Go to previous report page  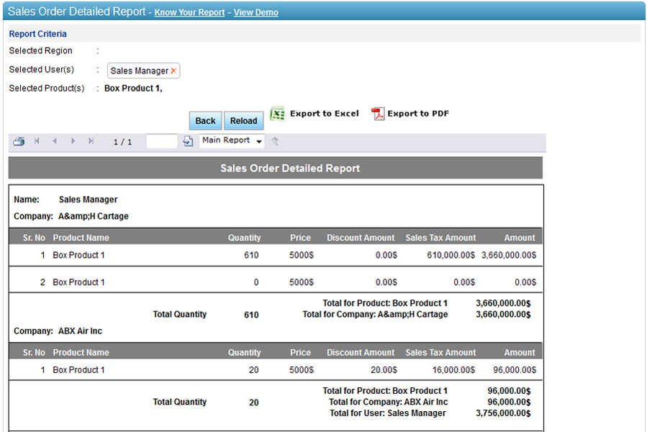[55, 141]
